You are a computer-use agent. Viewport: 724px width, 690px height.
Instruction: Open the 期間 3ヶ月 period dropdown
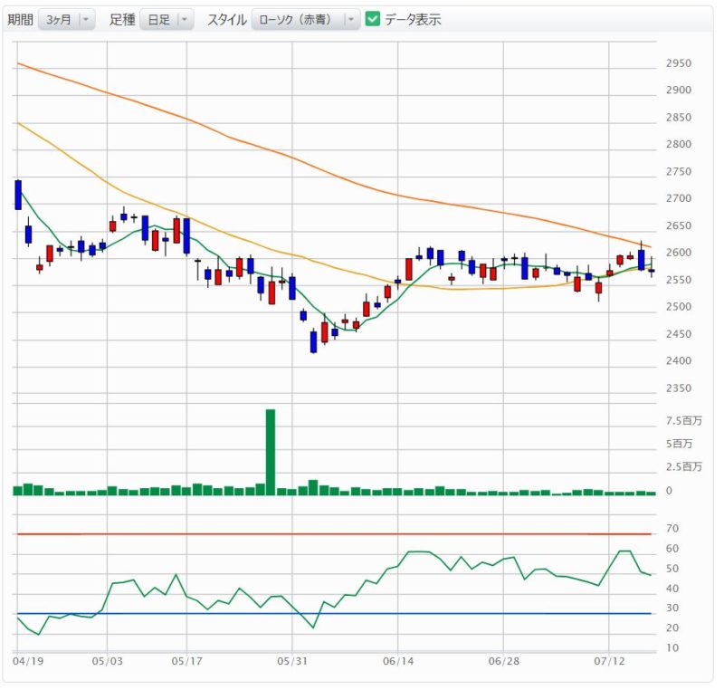pyautogui.click(x=66, y=20)
